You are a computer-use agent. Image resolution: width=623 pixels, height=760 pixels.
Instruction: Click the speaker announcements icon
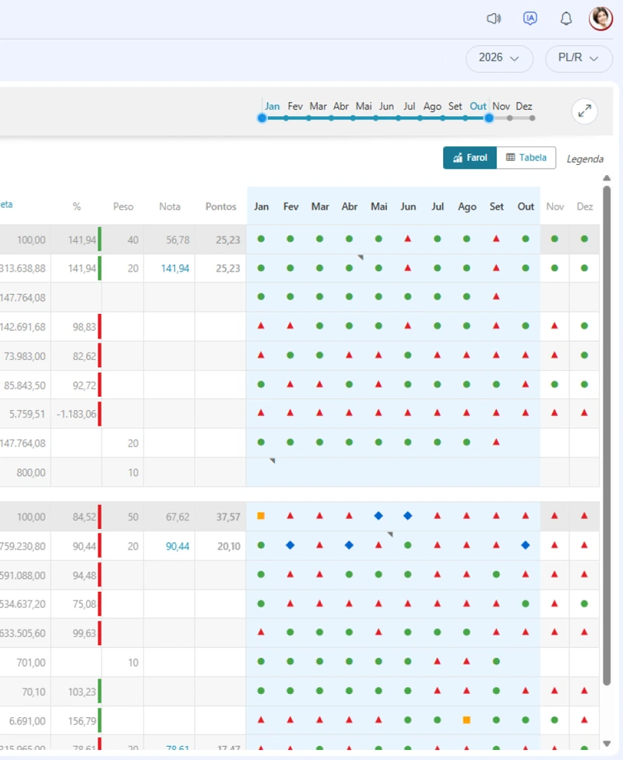[494, 19]
